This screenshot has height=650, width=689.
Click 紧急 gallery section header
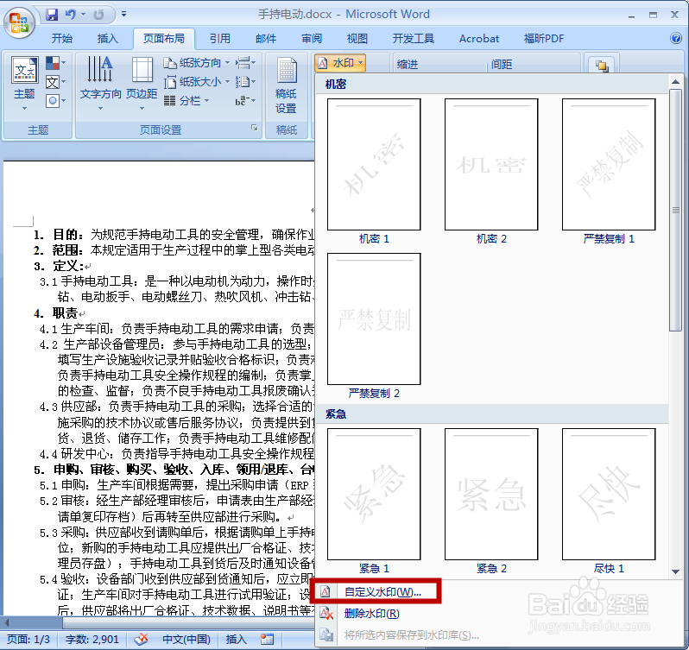click(492, 414)
